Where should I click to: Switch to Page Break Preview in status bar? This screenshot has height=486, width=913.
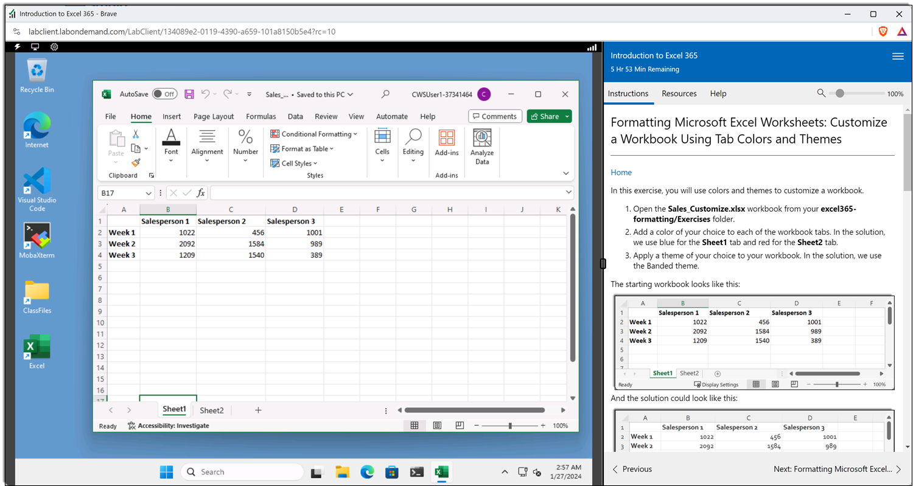coord(460,426)
